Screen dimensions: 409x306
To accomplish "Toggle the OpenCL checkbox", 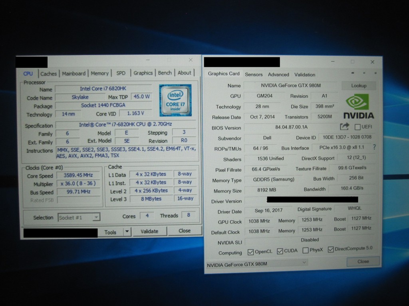I will click(x=251, y=252).
